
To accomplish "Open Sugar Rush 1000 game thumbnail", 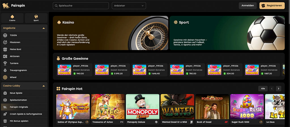I will tap(247, 107).
